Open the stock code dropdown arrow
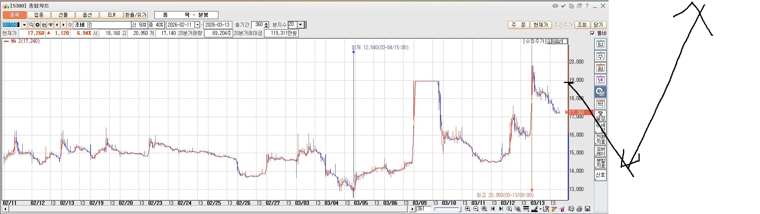This screenshot has width=760, height=214. (x=24, y=25)
